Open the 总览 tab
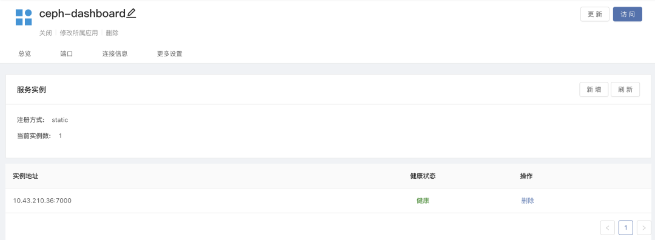The width and height of the screenshot is (655, 240). (25, 53)
